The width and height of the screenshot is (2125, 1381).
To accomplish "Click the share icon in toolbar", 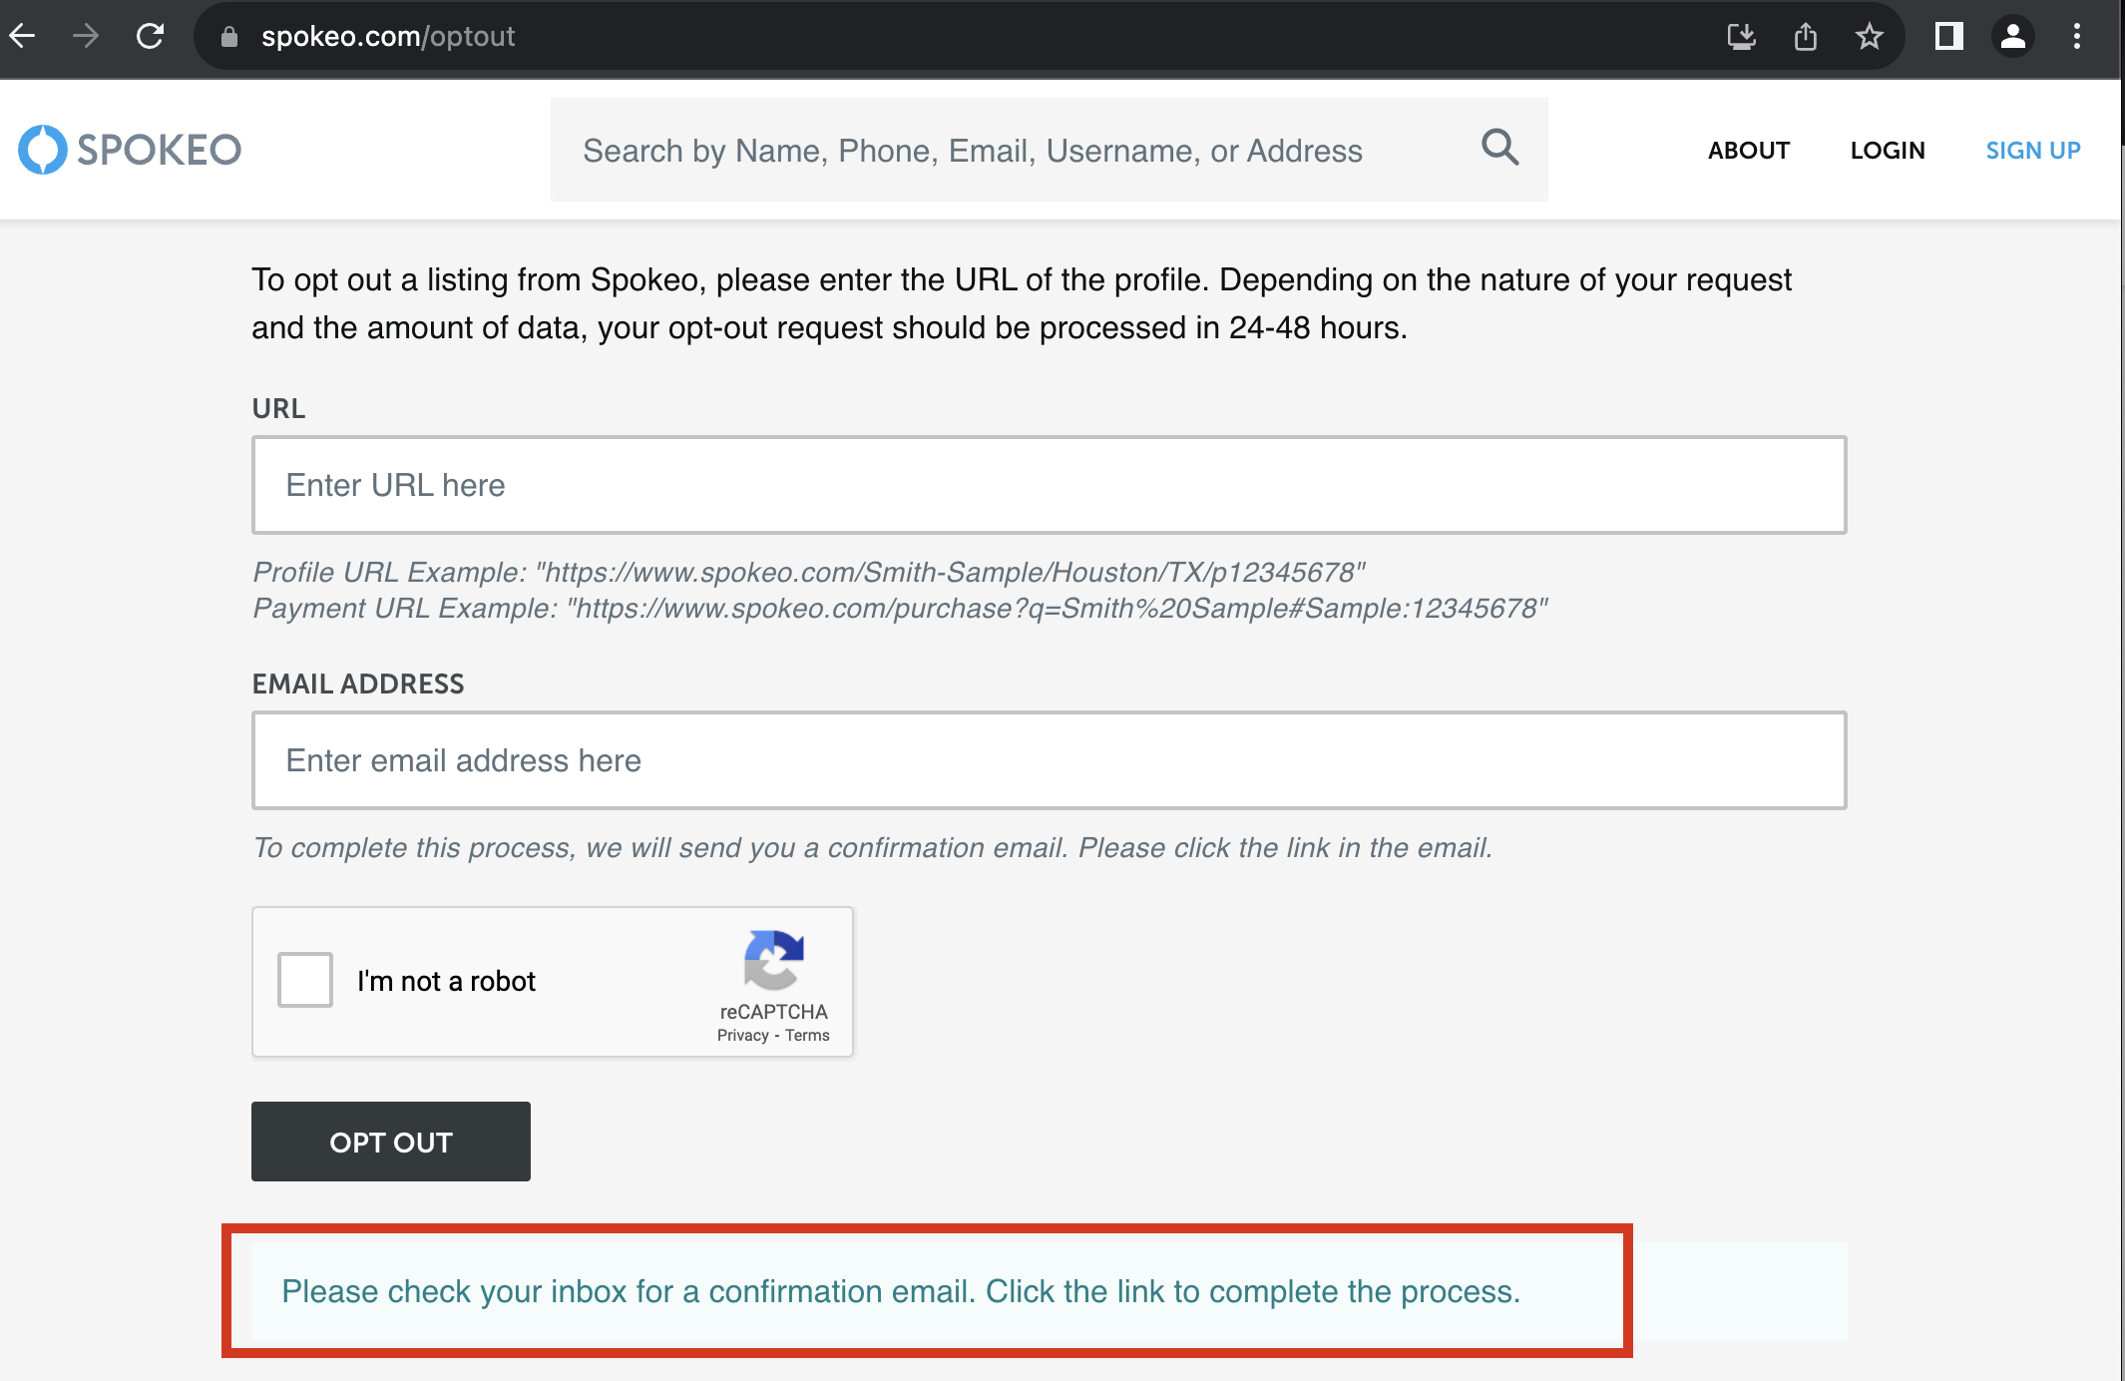I will [x=1806, y=36].
